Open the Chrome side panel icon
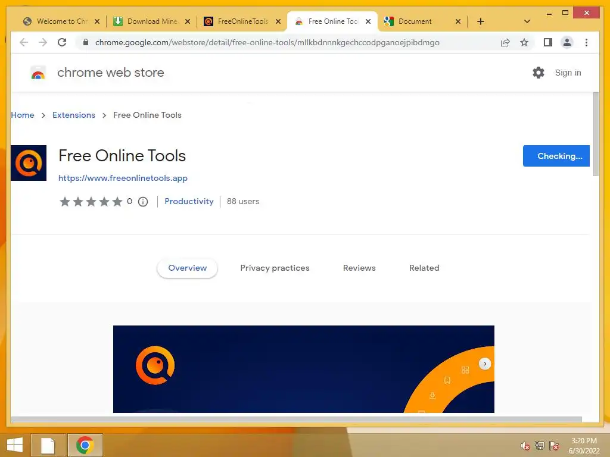 tap(548, 42)
